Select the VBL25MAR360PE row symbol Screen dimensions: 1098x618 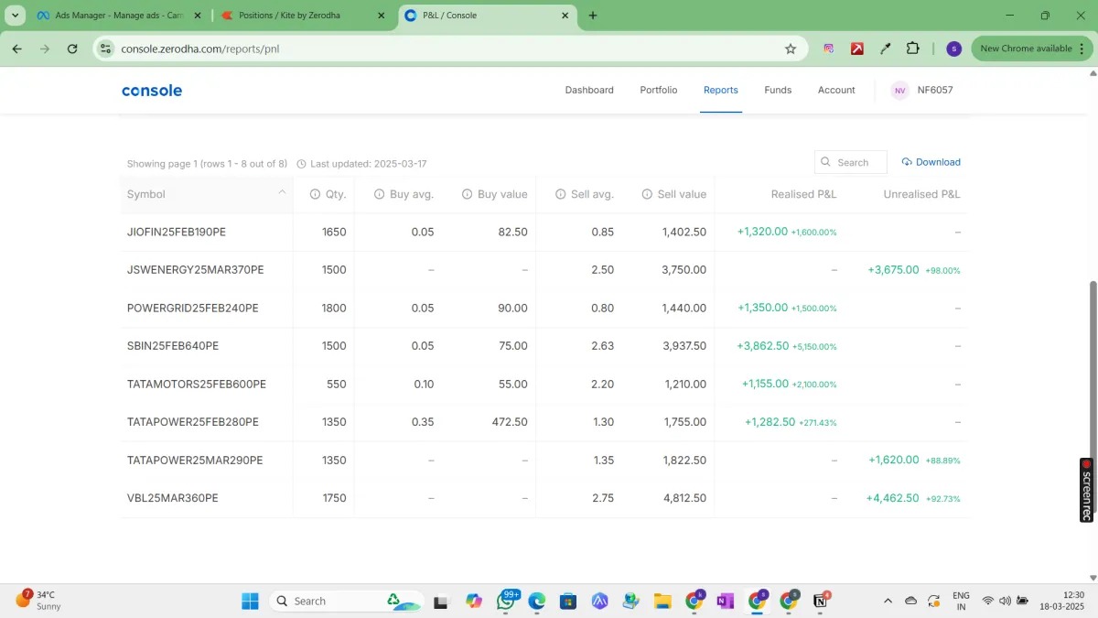pos(173,498)
